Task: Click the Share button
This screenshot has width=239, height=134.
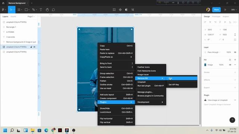Action: (216, 10)
